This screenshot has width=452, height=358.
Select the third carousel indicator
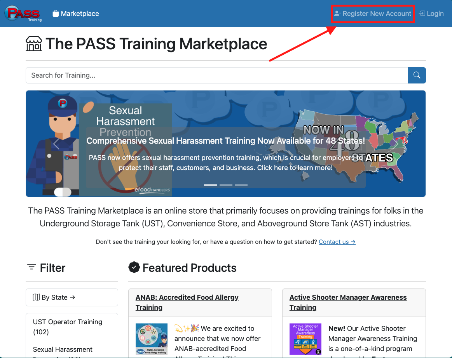click(x=241, y=185)
